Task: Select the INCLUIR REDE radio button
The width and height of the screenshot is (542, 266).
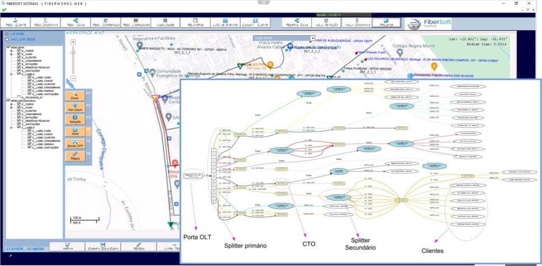Action: click(x=6, y=39)
